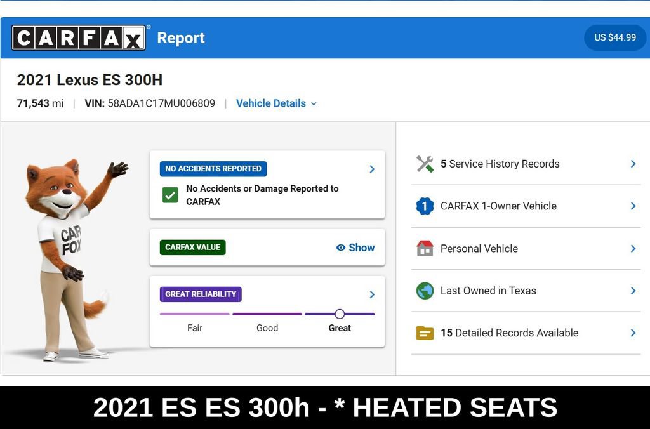650x429 pixels.
Task: Click the globe icon for Last Owned
Action: pos(425,291)
